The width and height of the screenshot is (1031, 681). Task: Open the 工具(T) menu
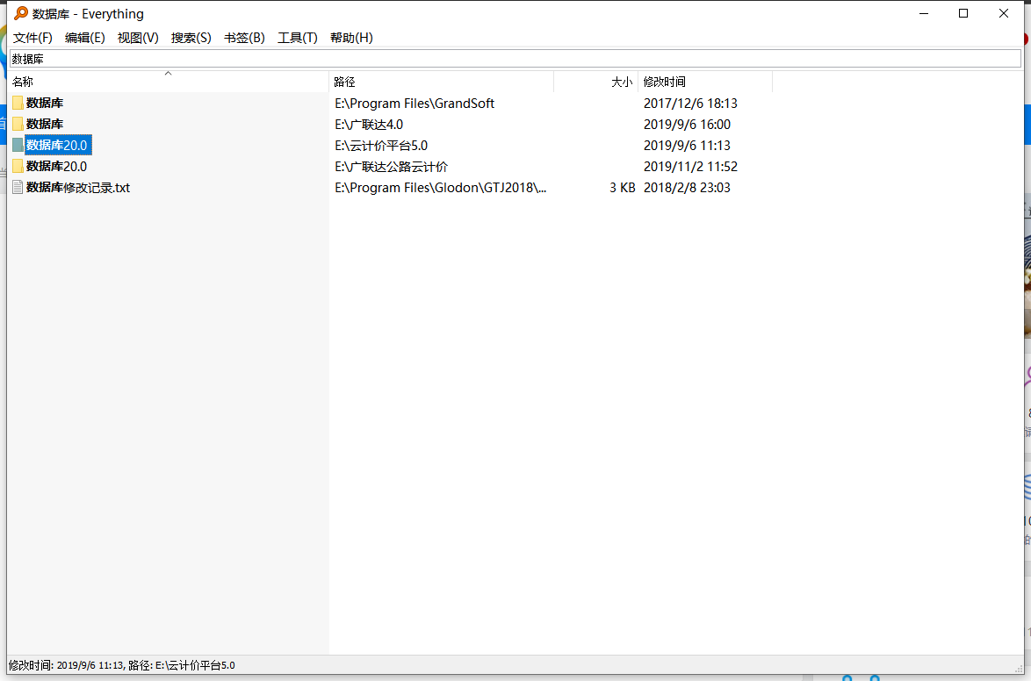coord(297,38)
